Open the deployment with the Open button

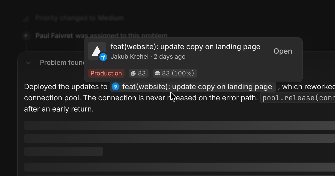[283, 51]
